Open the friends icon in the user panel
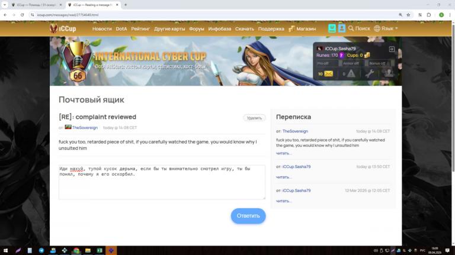Screen dimensions: 455x255 pyautogui.click(x=389, y=73)
